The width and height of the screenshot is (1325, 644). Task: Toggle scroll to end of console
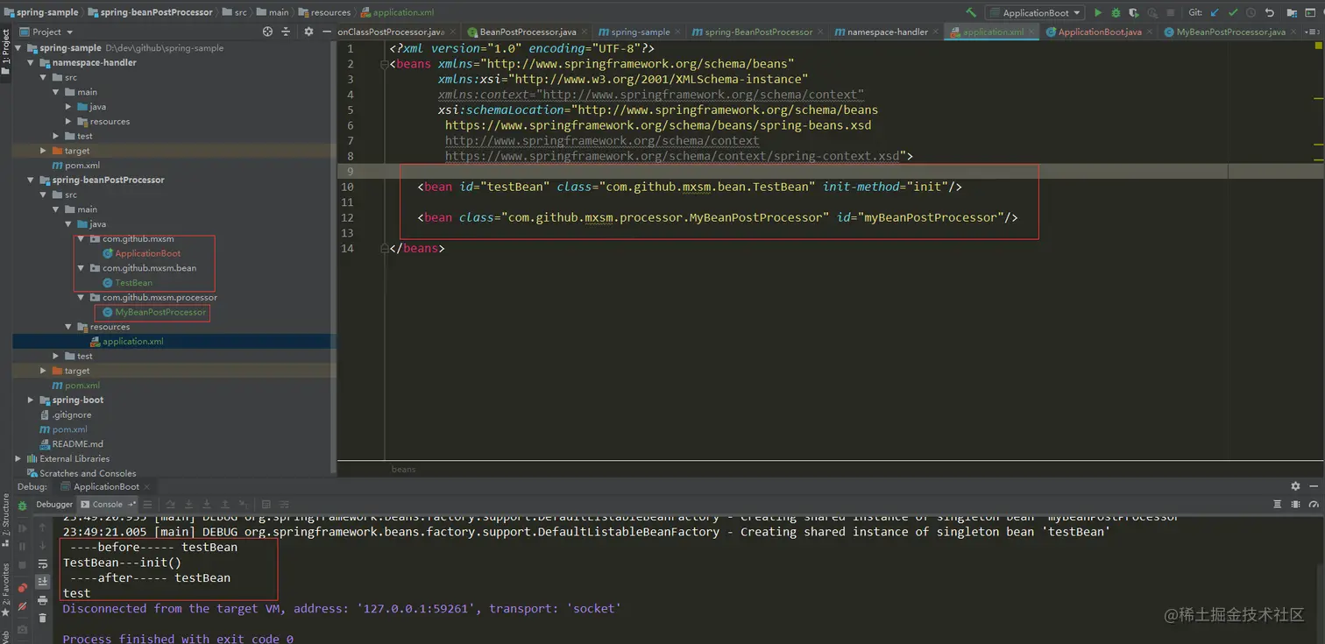point(42,582)
